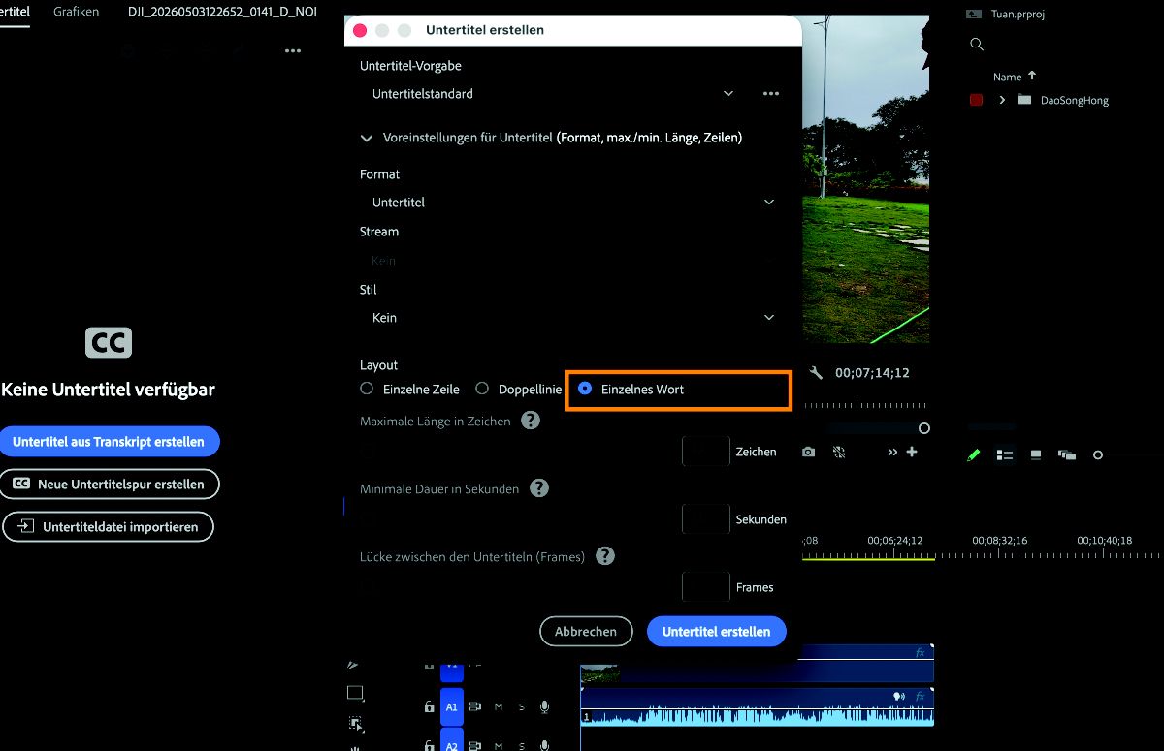1164x751 pixels.
Task: Switch to the Grafiken tab
Action: (76, 12)
